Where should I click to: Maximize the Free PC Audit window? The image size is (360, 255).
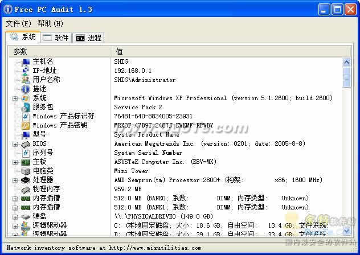337,10
